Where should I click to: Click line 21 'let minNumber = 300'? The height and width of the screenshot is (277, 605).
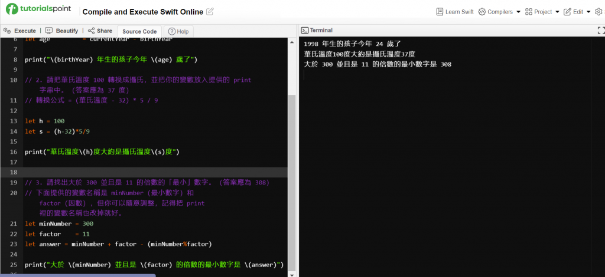tap(59, 224)
